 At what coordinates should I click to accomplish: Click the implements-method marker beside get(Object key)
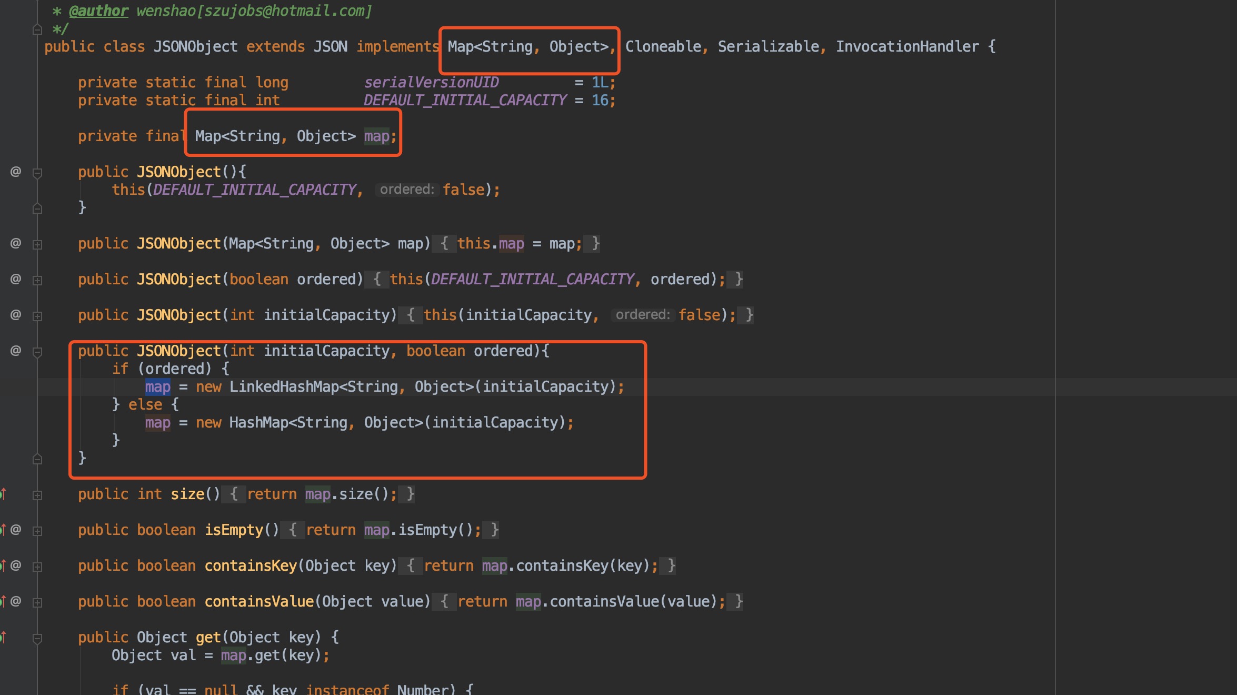(x=3, y=637)
